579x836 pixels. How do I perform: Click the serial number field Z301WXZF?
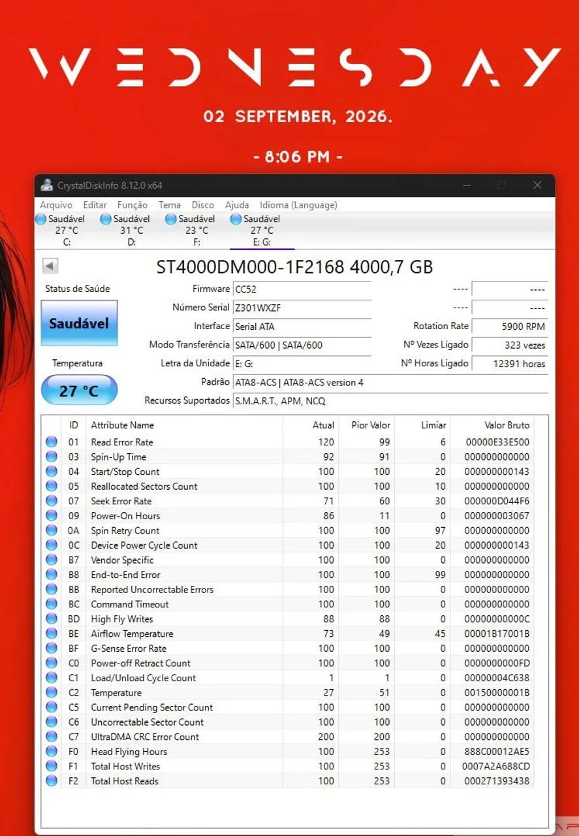(302, 308)
